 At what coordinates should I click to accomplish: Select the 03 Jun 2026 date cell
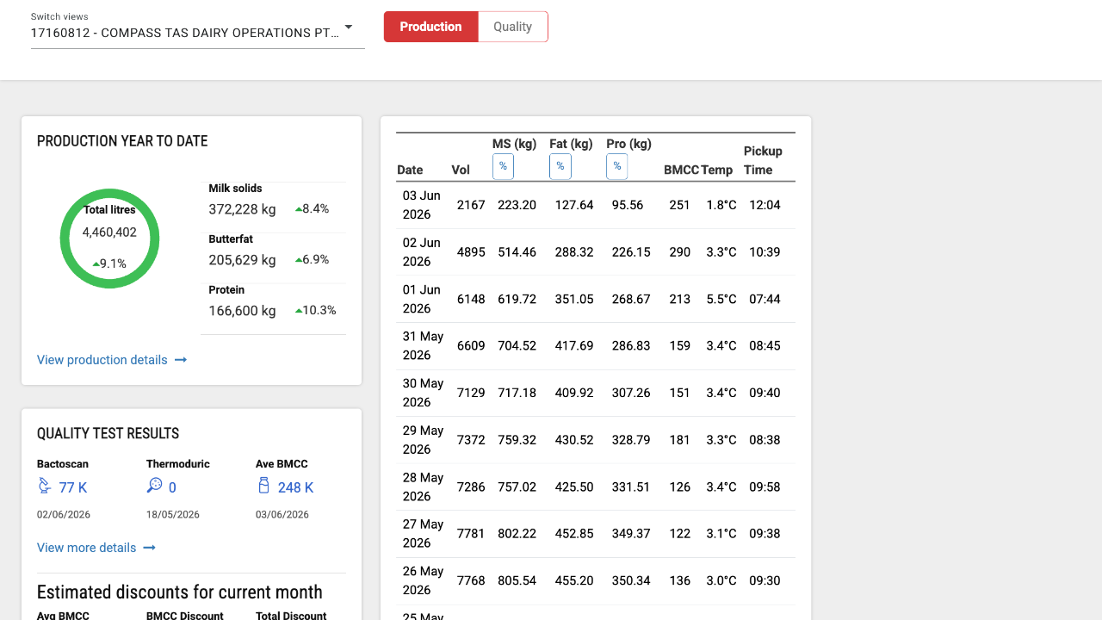(422, 205)
